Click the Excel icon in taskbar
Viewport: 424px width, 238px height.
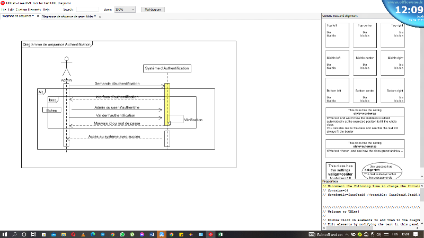pyautogui.click(x=220, y=234)
